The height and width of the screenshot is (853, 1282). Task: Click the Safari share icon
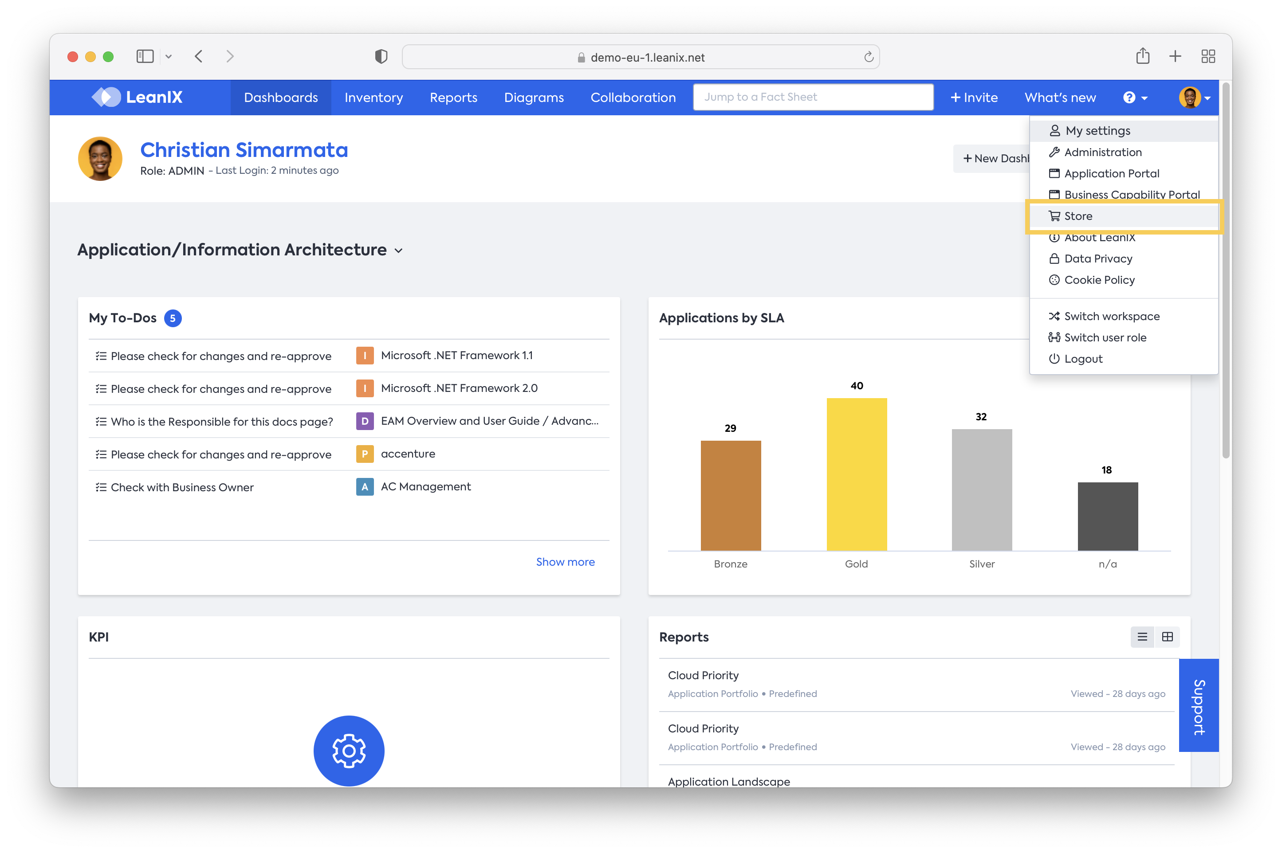point(1142,56)
